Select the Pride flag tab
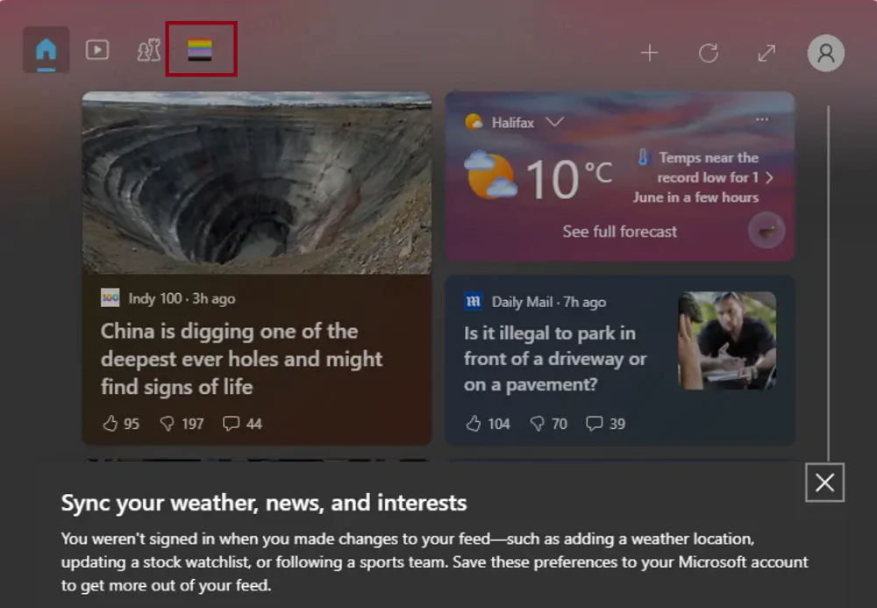Screen dimensions: 877x608 200,50
